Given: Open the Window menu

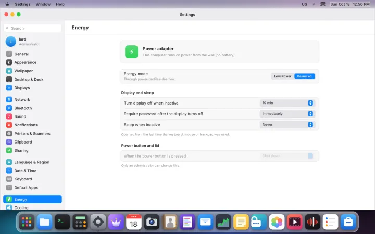Looking at the screenshot, I should (43, 4).
